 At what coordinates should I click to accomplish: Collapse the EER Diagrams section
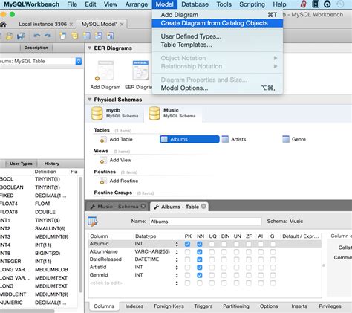[x=89, y=48]
